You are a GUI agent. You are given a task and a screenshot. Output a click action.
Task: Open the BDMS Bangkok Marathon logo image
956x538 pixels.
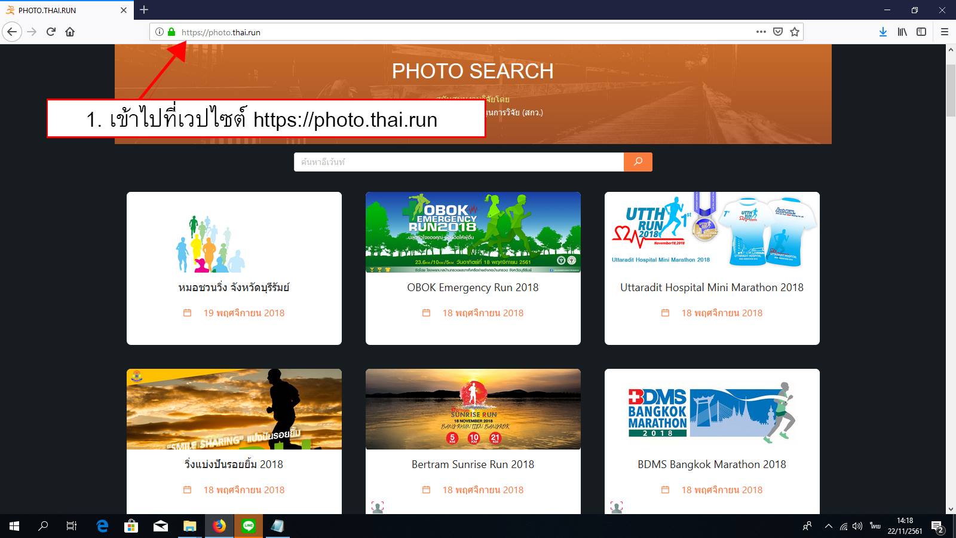(x=712, y=409)
